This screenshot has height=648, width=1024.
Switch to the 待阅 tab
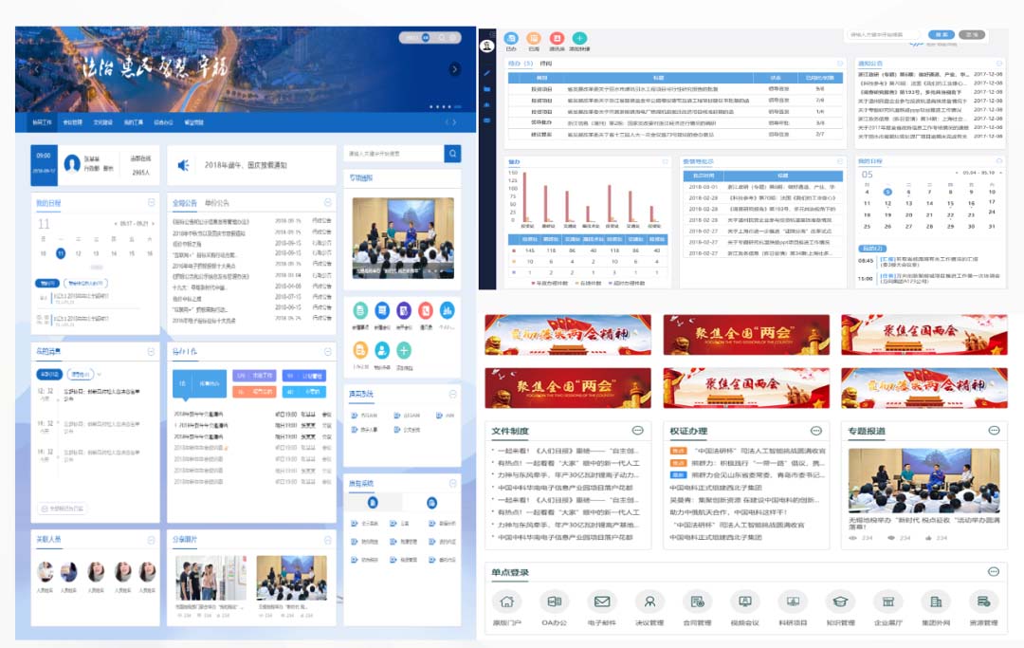tap(546, 64)
